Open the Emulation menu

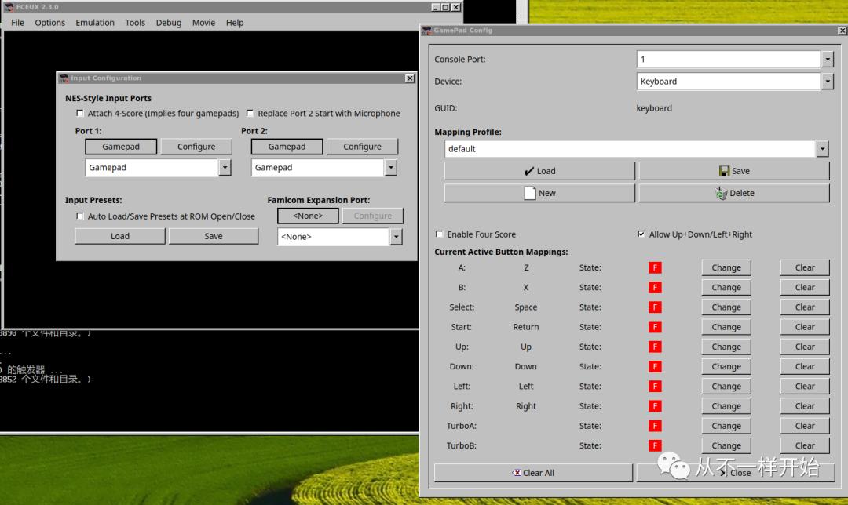[95, 23]
